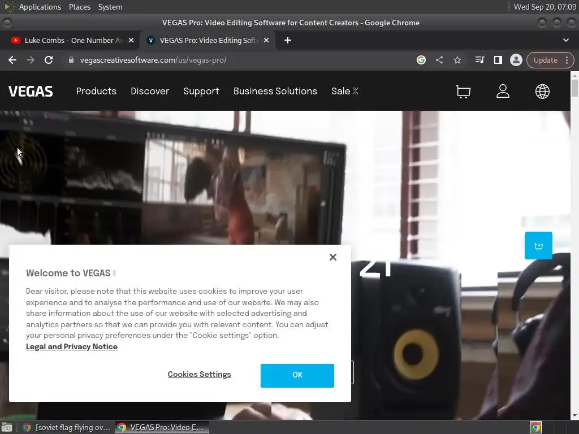Open the globe language selector
This screenshot has width=579, height=434.
coord(542,91)
